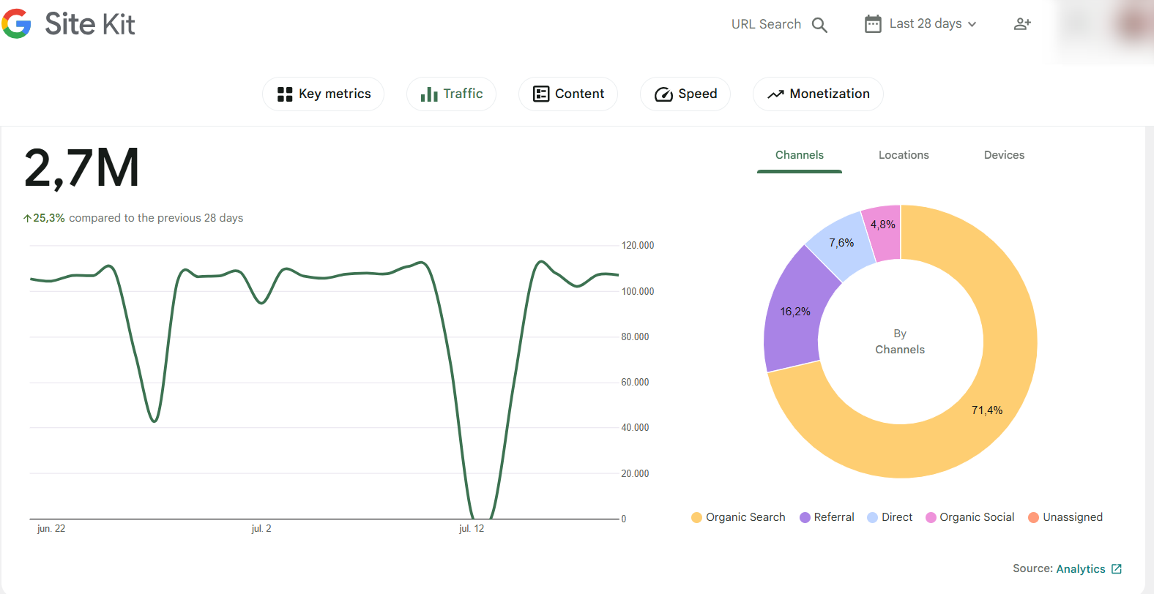This screenshot has width=1154, height=594.
Task: Click the Monetization trend arrow icon
Action: tap(775, 94)
